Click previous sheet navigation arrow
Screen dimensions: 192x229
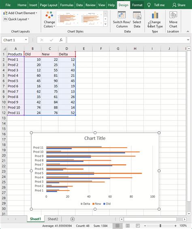coord(8,219)
